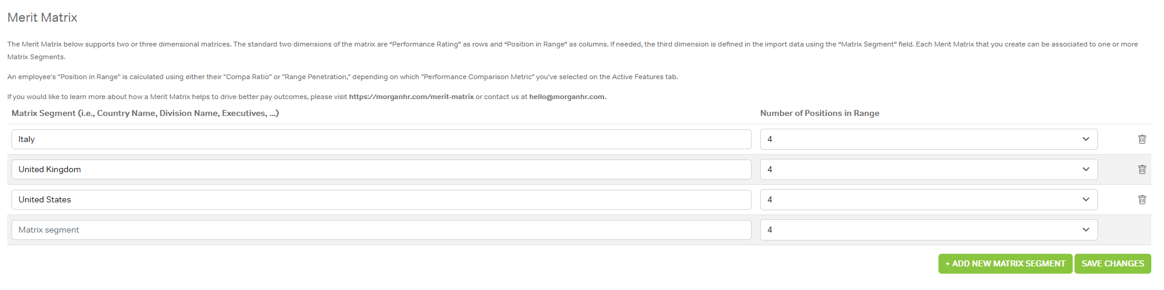Image resolution: width=1164 pixels, height=290 pixels.
Task: Click the Italy segment name field
Action: (x=381, y=139)
